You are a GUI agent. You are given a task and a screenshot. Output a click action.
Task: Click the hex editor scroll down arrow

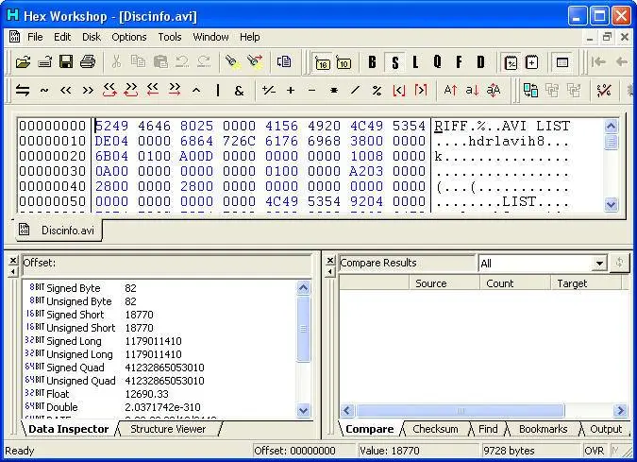pyautogui.click(x=611, y=204)
